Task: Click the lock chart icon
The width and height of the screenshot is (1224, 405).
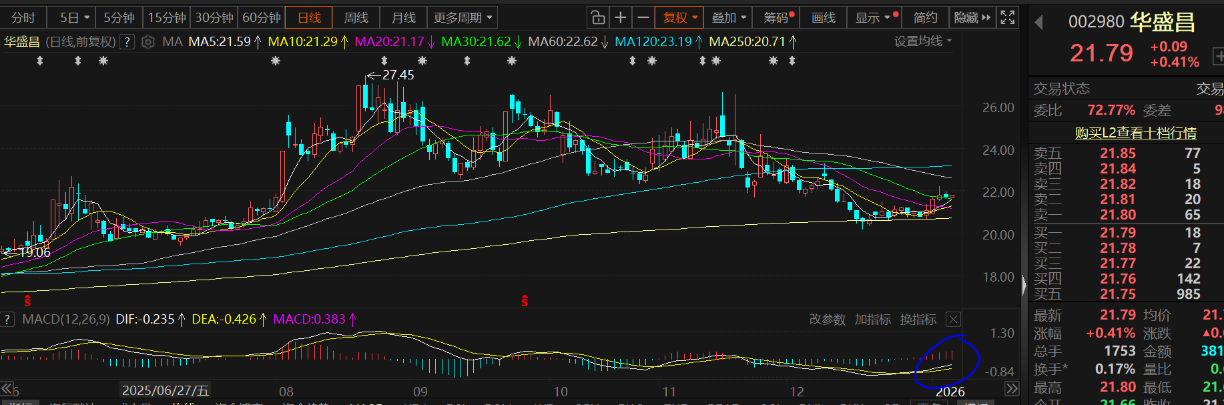Action: (x=598, y=17)
